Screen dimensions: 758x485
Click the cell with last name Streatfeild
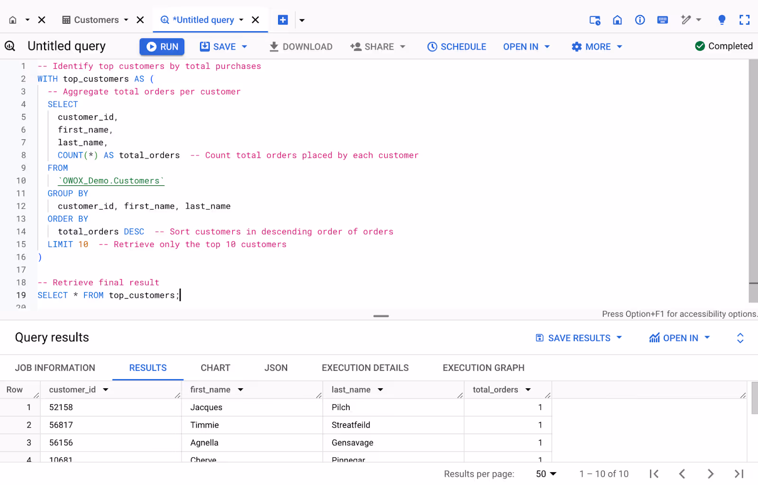pyautogui.click(x=393, y=425)
